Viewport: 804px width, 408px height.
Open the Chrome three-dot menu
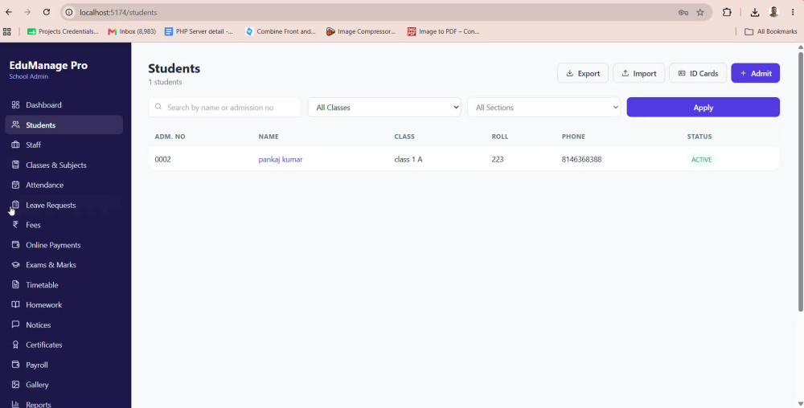pyautogui.click(x=793, y=12)
